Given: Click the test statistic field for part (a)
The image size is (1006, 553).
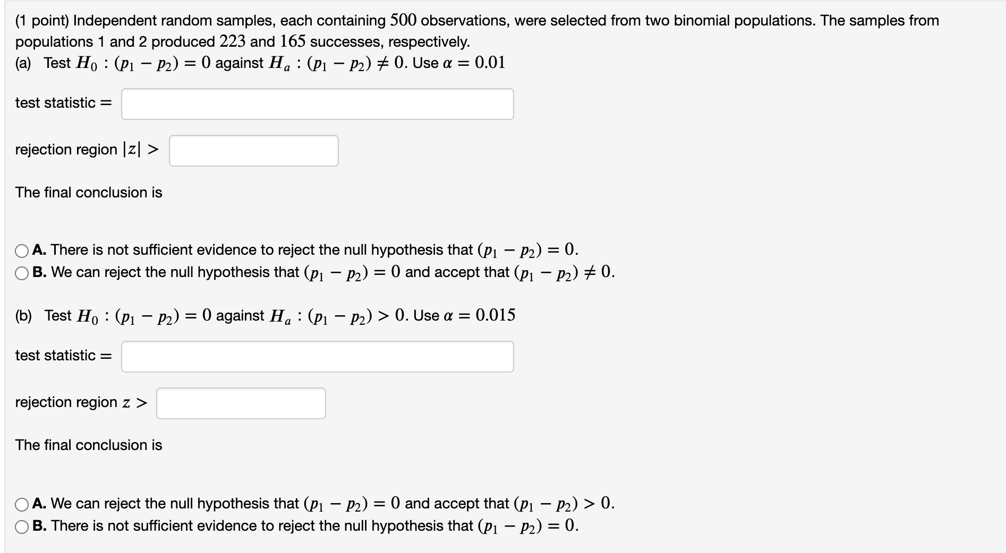Looking at the screenshot, I should click(317, 104).
